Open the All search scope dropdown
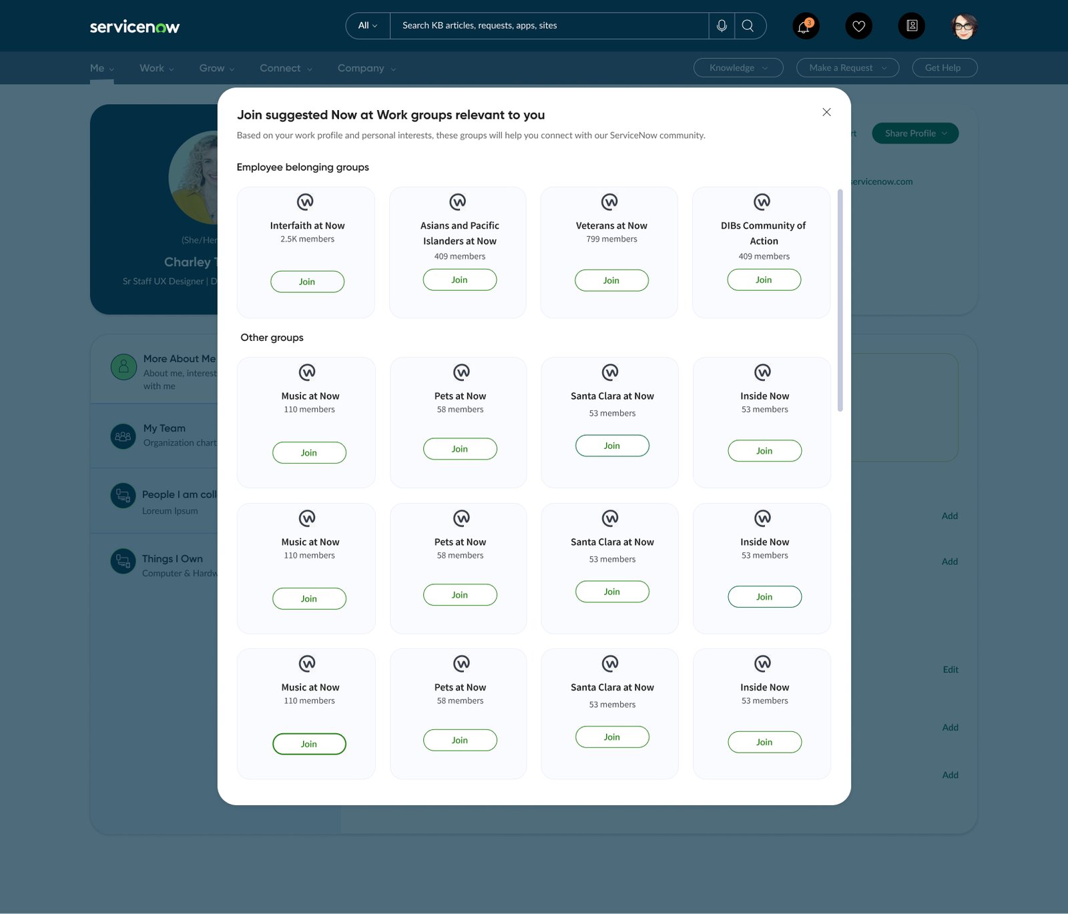Image resolution: width=1068 pixels, height=914 pixels. (x=368, y=25)
